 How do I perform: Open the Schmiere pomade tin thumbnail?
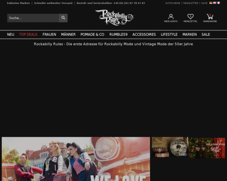170,148
